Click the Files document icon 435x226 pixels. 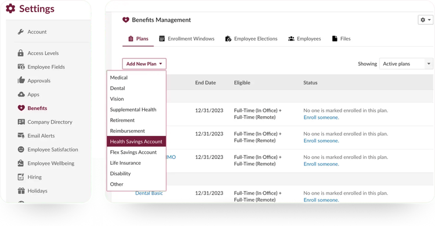pyautogui.click(x=335, y=39)
